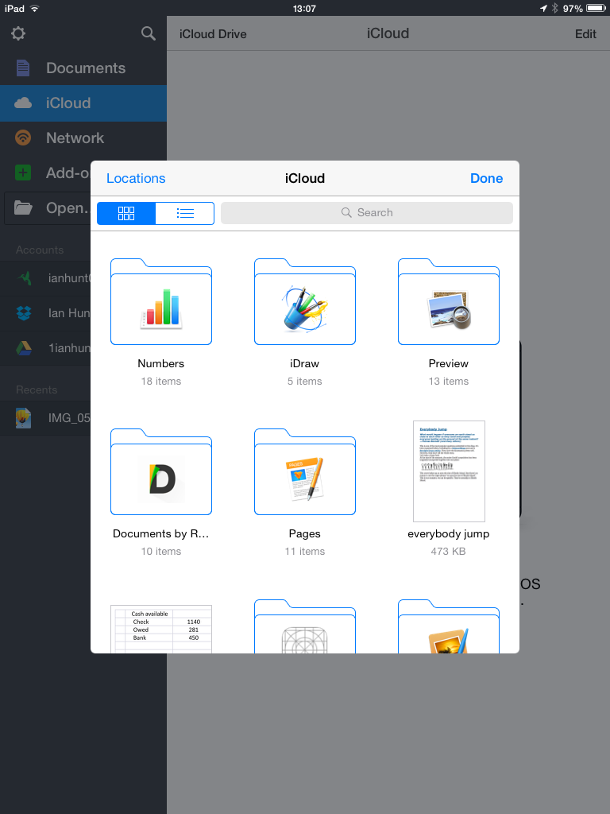Tap the Bluetooth status icon
The image size is (610, 814).
pos(554,8)
